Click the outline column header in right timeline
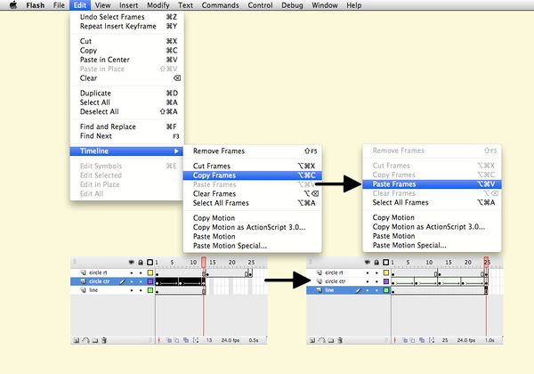 point(388,262)
